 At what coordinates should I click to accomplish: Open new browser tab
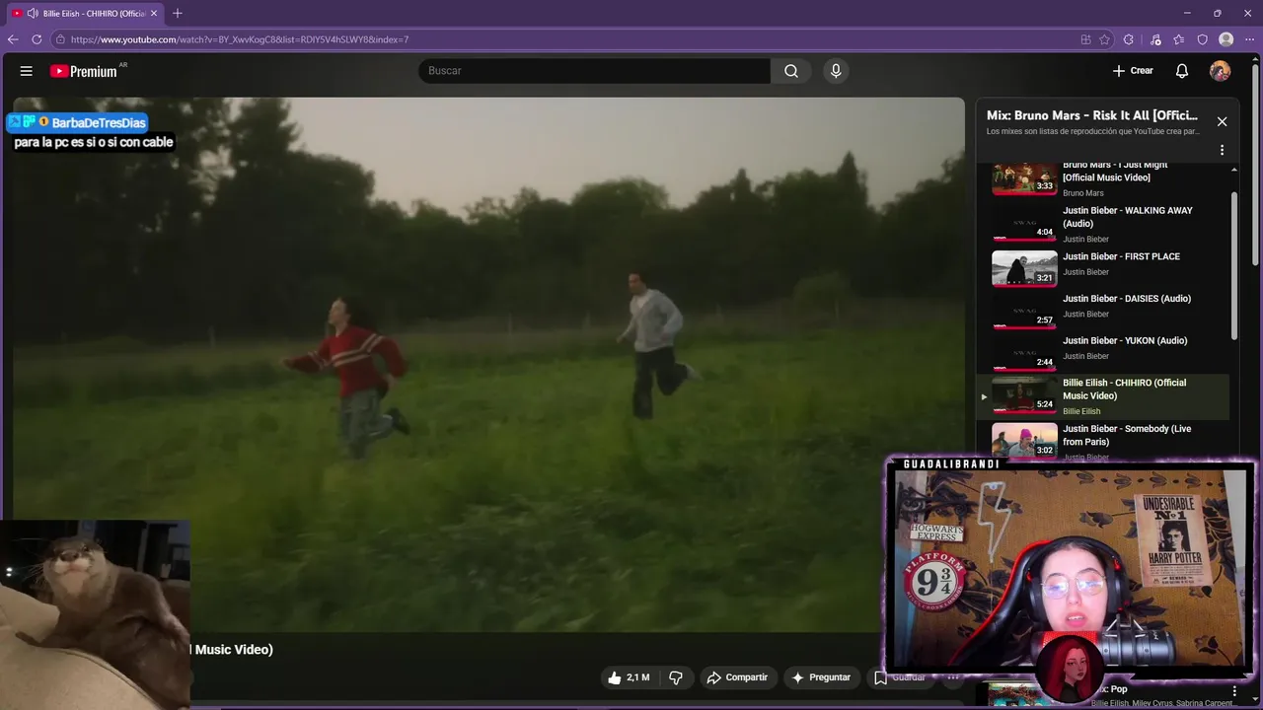pyautogui.click(x=178, y=13)
